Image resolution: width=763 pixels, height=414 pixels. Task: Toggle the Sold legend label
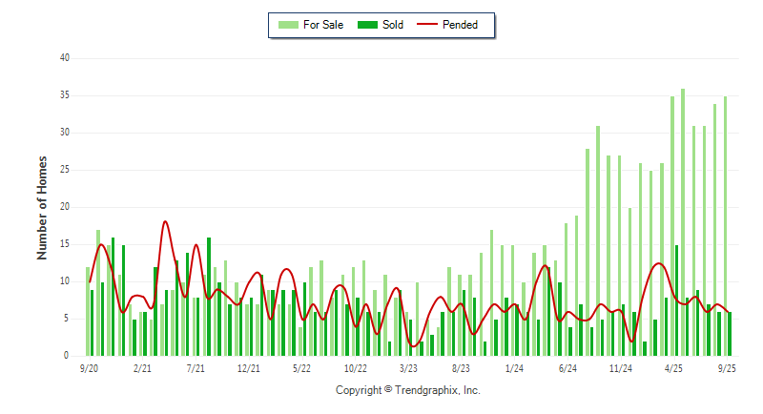(x=393, y=25)
